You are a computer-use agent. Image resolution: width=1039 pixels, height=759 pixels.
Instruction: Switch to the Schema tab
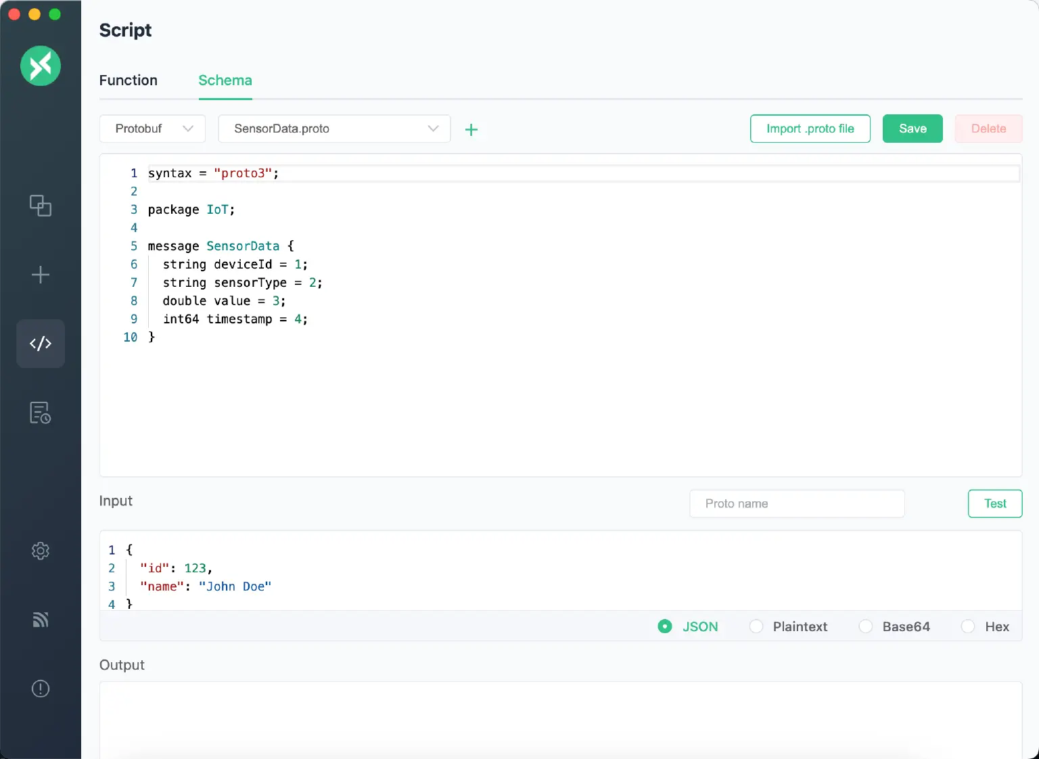pos(225,80)
